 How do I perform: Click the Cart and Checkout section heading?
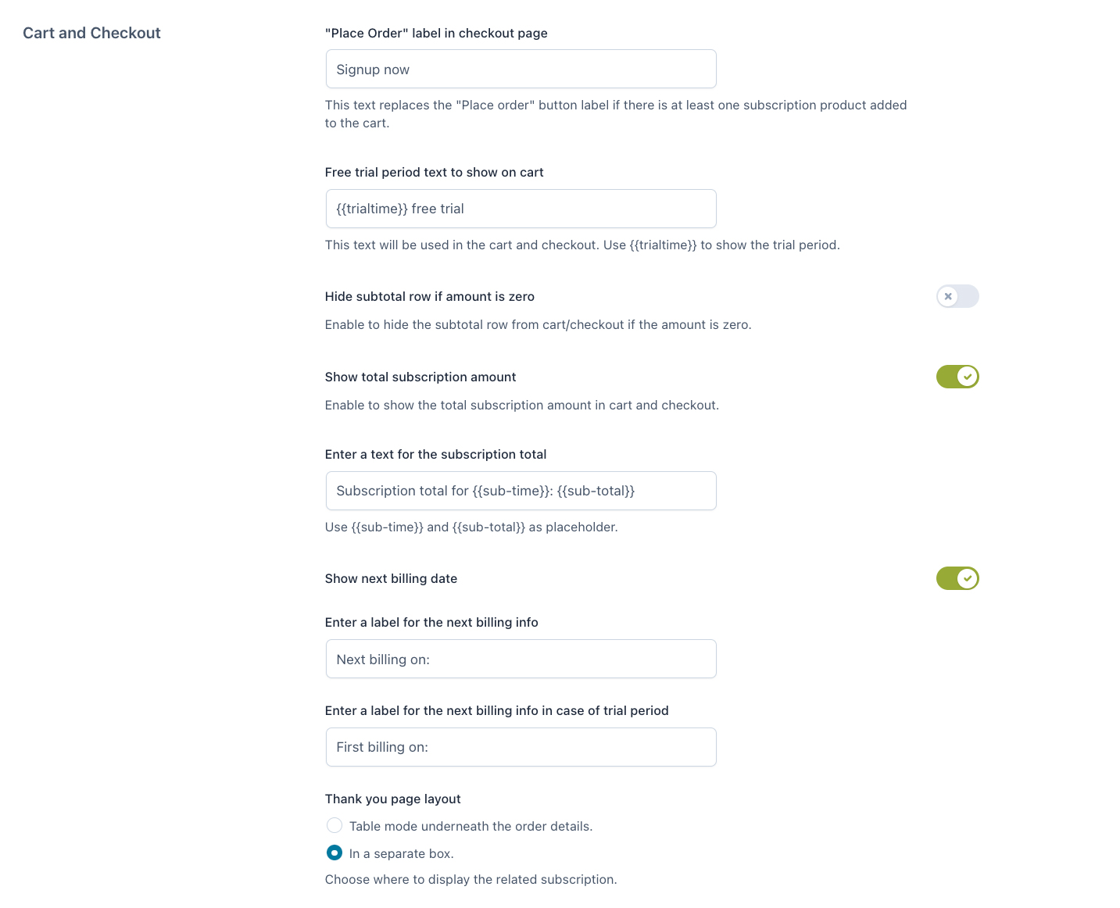tap(91, 33)
